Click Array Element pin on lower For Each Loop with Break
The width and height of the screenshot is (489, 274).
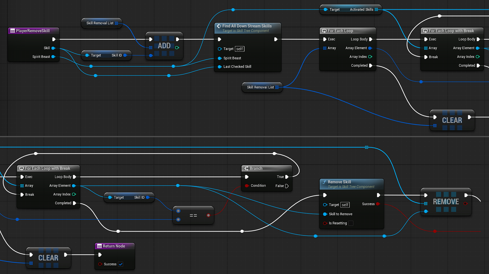coord(74,186)
